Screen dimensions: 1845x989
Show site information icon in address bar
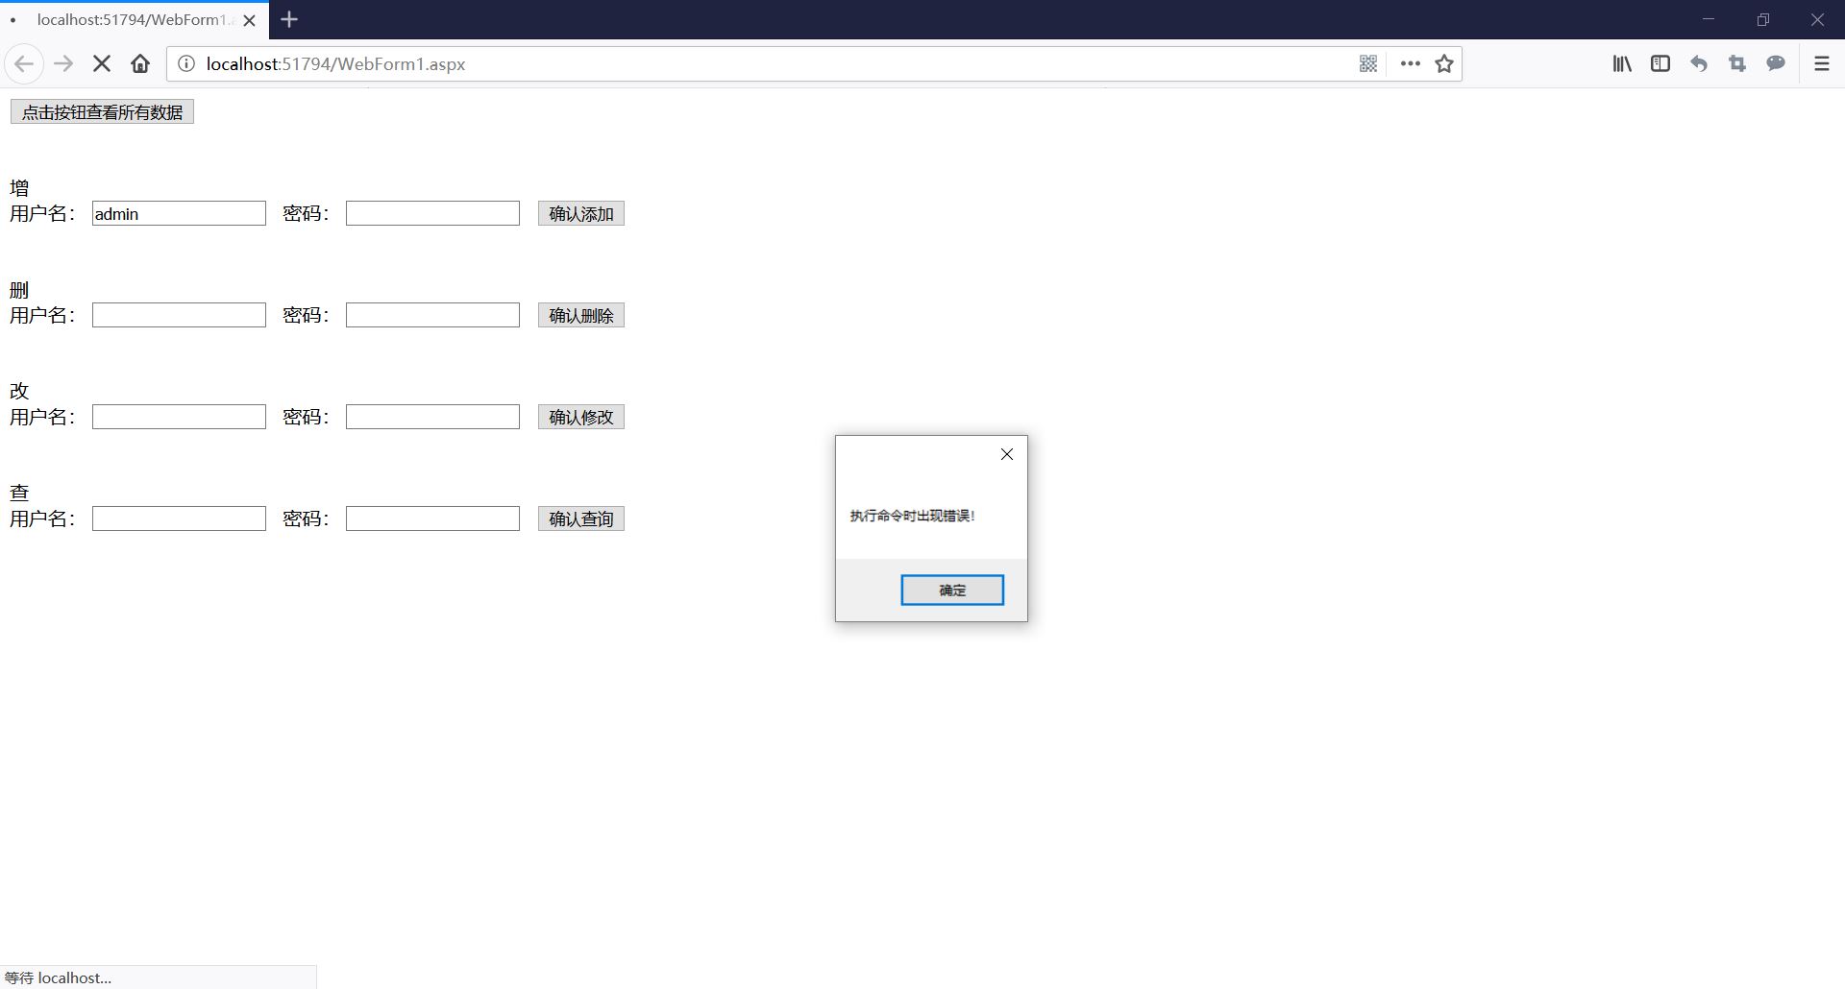click(186, 63)
